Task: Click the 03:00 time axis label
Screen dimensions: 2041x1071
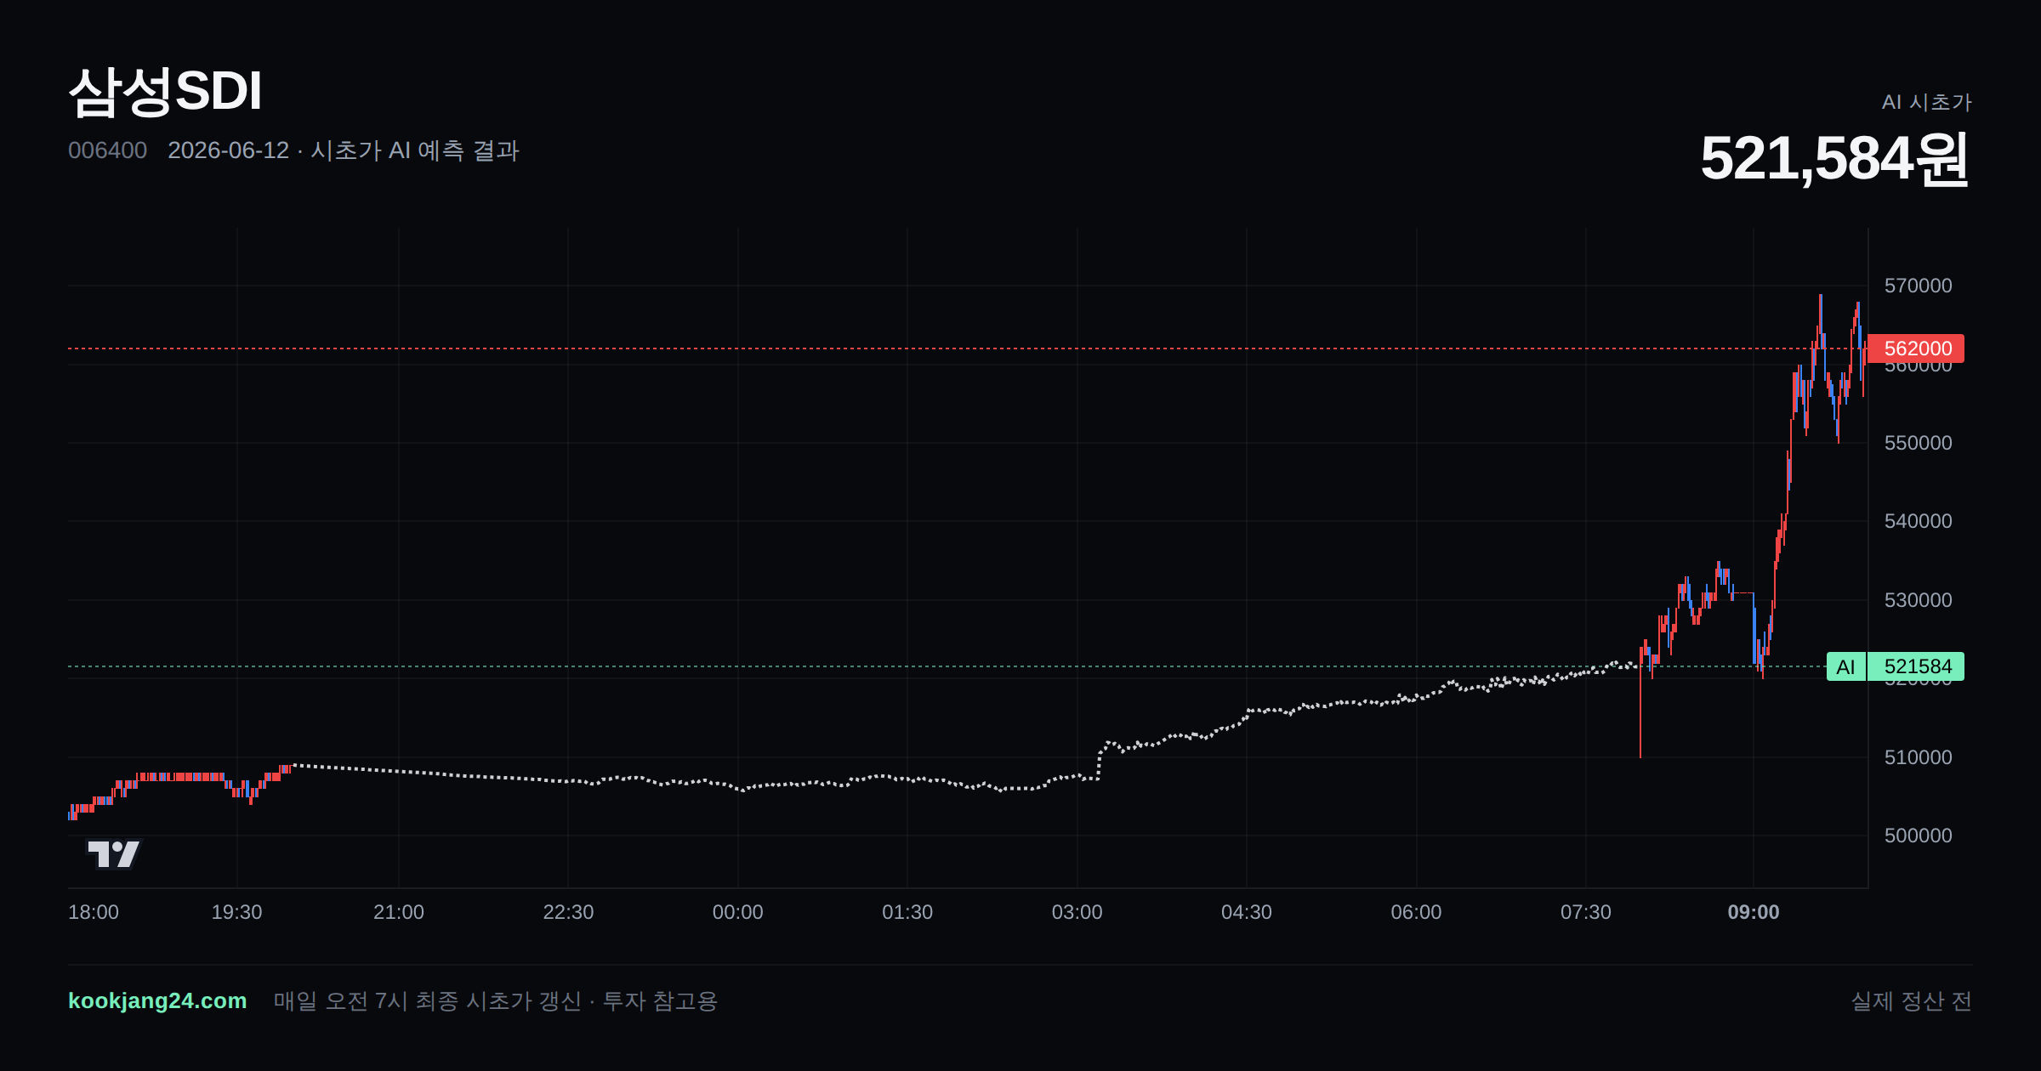Action: pos(1077,912)
